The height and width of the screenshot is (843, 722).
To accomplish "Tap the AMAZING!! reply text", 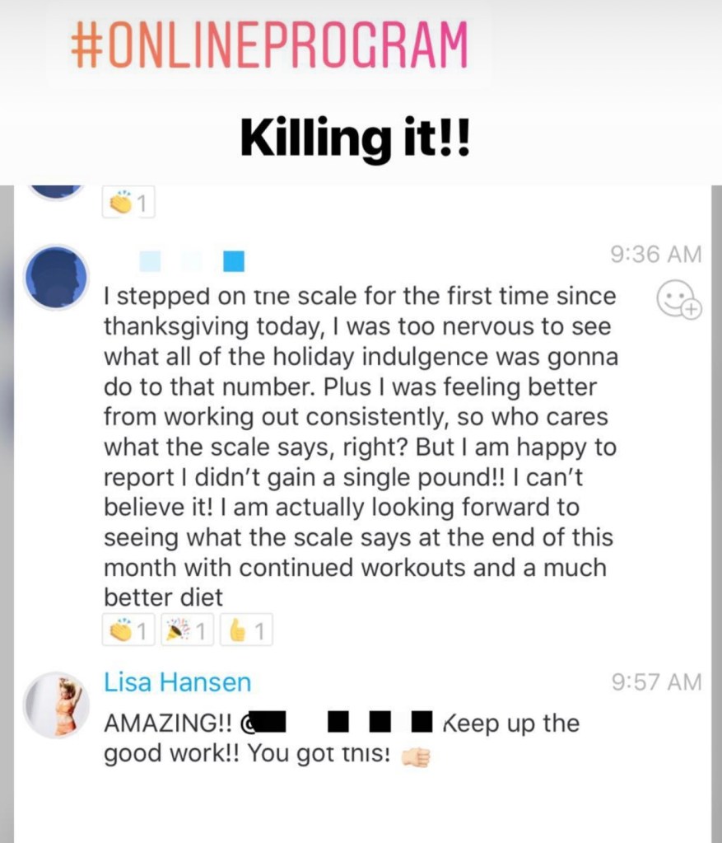I will tap(168, 723).
